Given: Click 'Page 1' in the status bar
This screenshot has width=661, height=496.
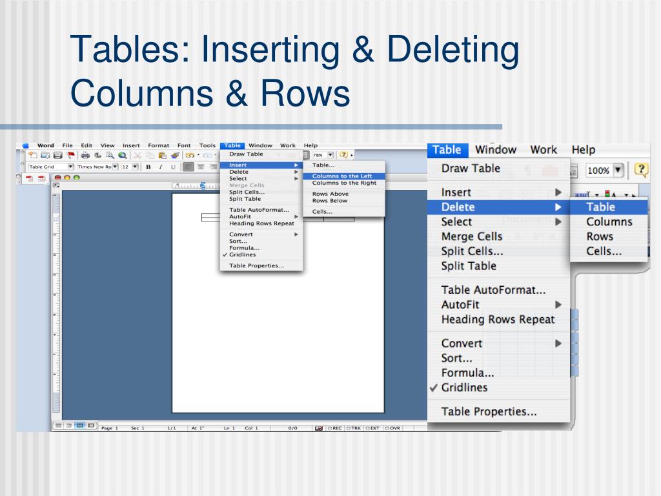Looking at the screenshot, I should pos(110,428).
